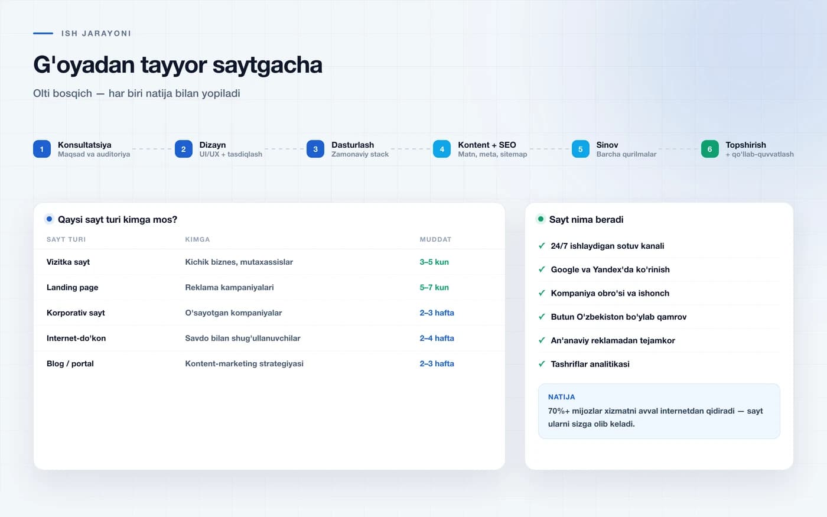Select 'Korporativ sayt' table cell
Image resolution: width=827 pixels, height=517 pixels.
coord(76,313)
